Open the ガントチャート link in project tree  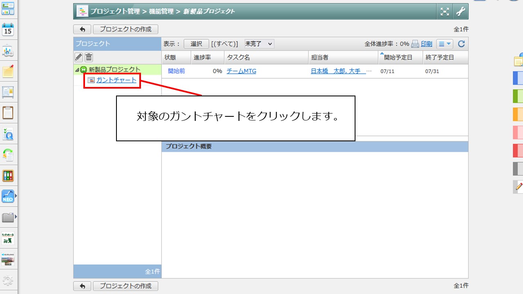[116, 80]
